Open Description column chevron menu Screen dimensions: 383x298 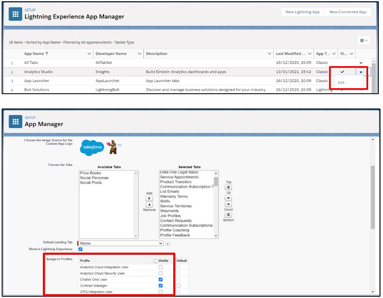[x=270, y=54]
